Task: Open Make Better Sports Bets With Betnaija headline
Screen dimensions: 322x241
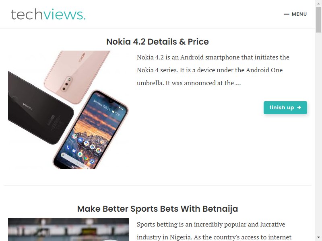Action: (157, 209)
